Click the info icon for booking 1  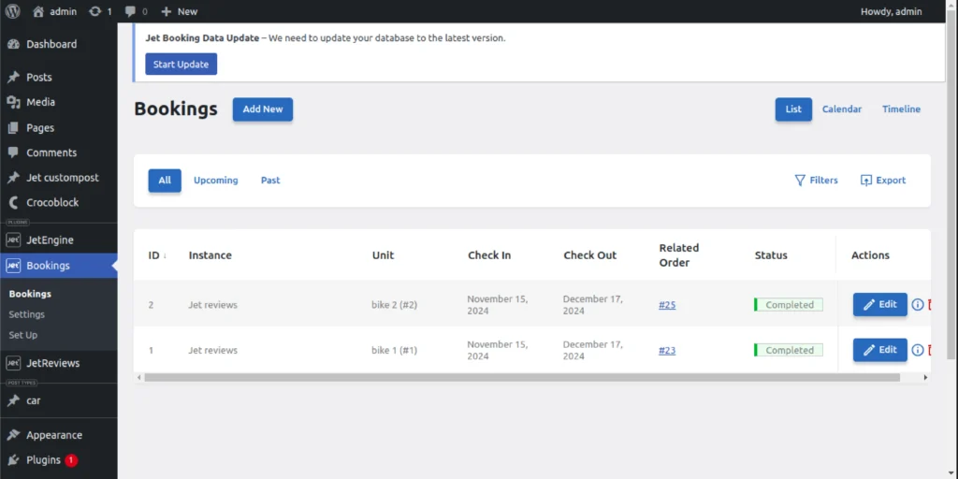click(918, 350)
